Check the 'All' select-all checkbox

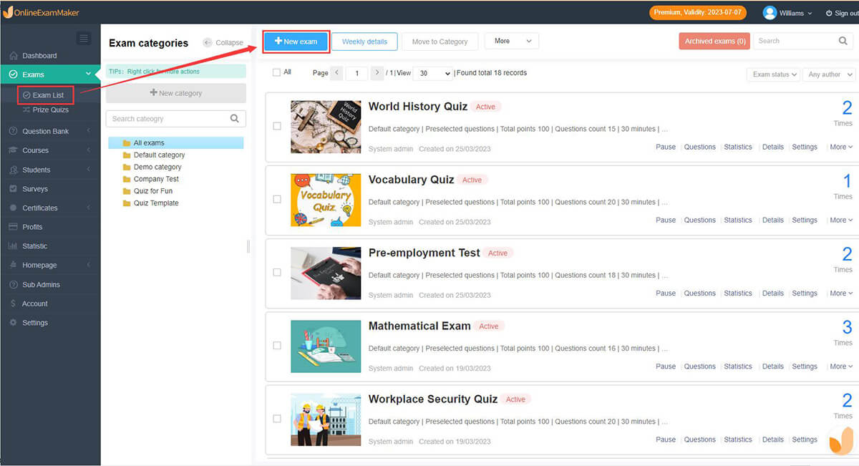[x=277, y=72]
